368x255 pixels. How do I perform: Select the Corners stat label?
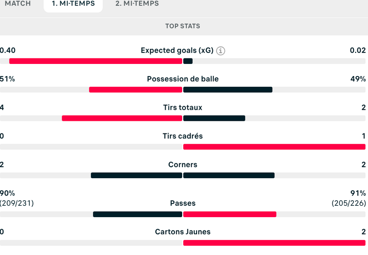[x=183, y=165]
